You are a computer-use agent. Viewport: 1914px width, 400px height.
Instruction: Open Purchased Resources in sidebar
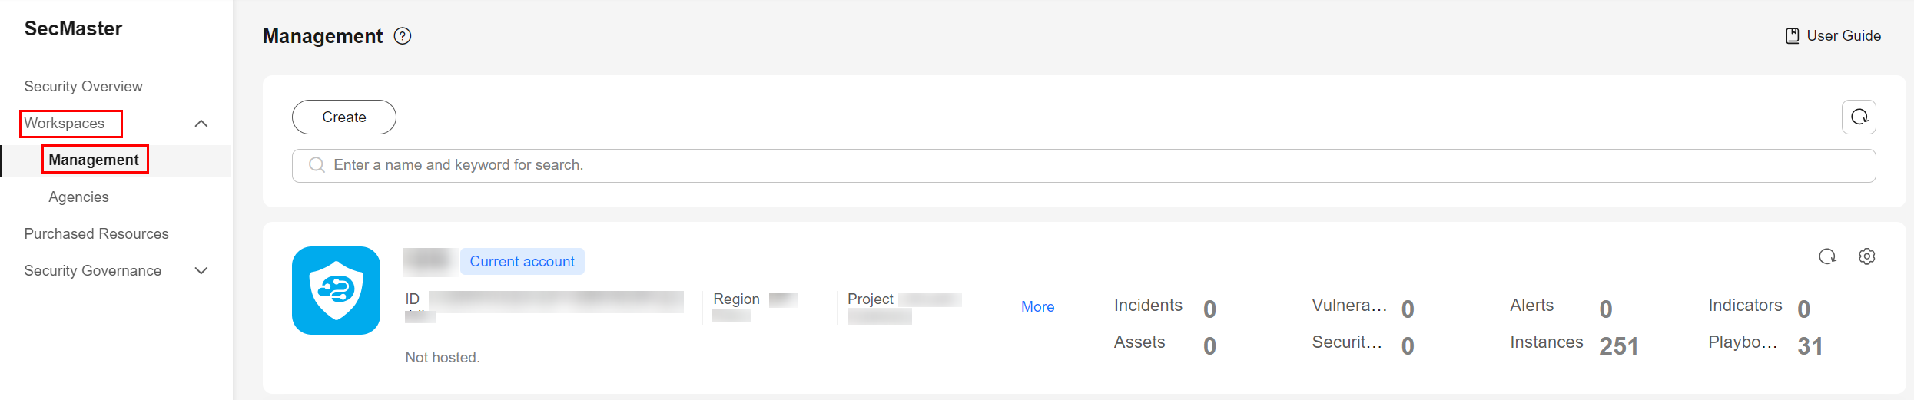[96, 234]
